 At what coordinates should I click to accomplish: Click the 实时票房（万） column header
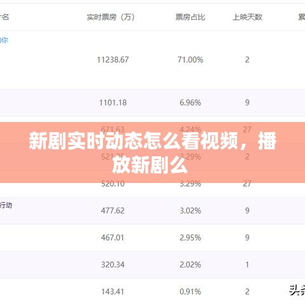click(111, 17)
